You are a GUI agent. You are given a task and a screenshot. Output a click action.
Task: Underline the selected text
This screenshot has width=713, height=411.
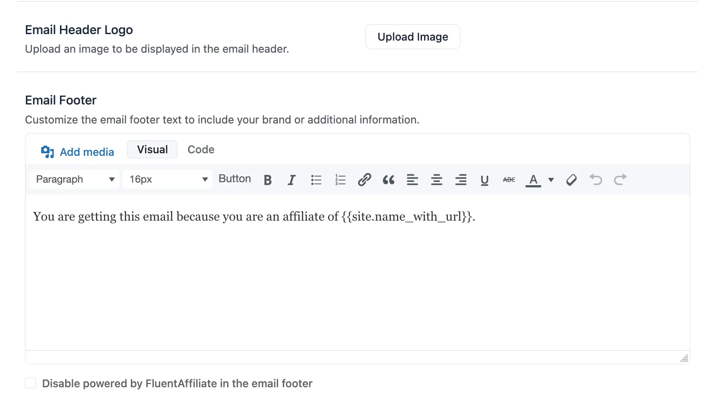[x=485, y=180]
